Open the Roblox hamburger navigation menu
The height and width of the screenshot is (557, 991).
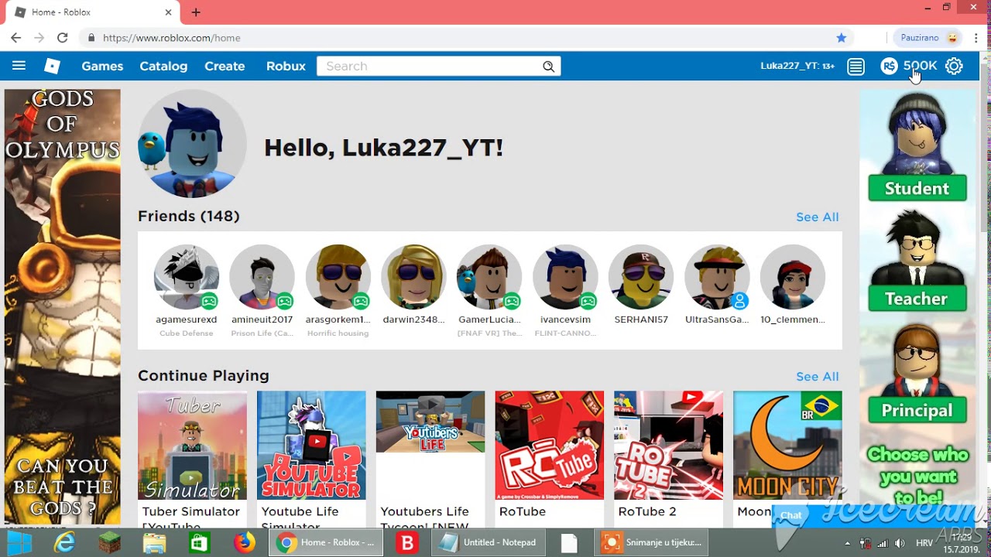tap(19, 67)
